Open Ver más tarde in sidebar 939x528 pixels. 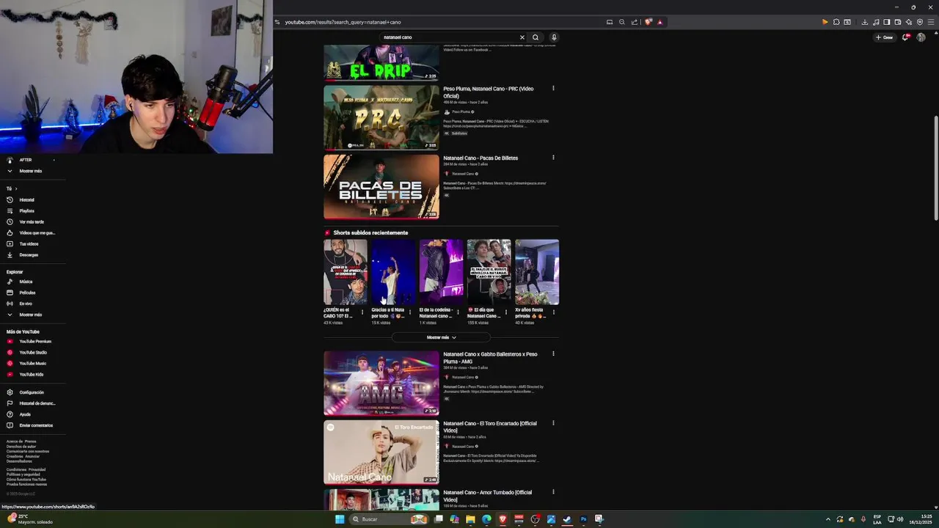[x=32, y=221]
